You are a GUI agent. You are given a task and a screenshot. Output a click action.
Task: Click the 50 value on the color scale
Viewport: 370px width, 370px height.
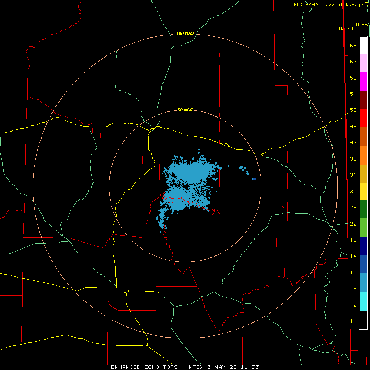(353, 110)
